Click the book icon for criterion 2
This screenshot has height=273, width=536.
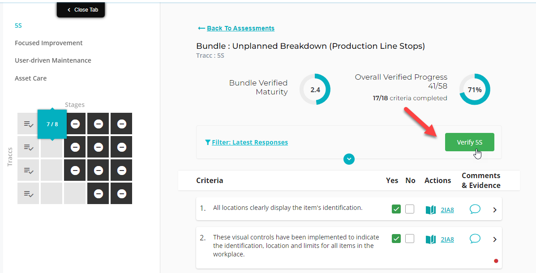click(x=431, y=239)
